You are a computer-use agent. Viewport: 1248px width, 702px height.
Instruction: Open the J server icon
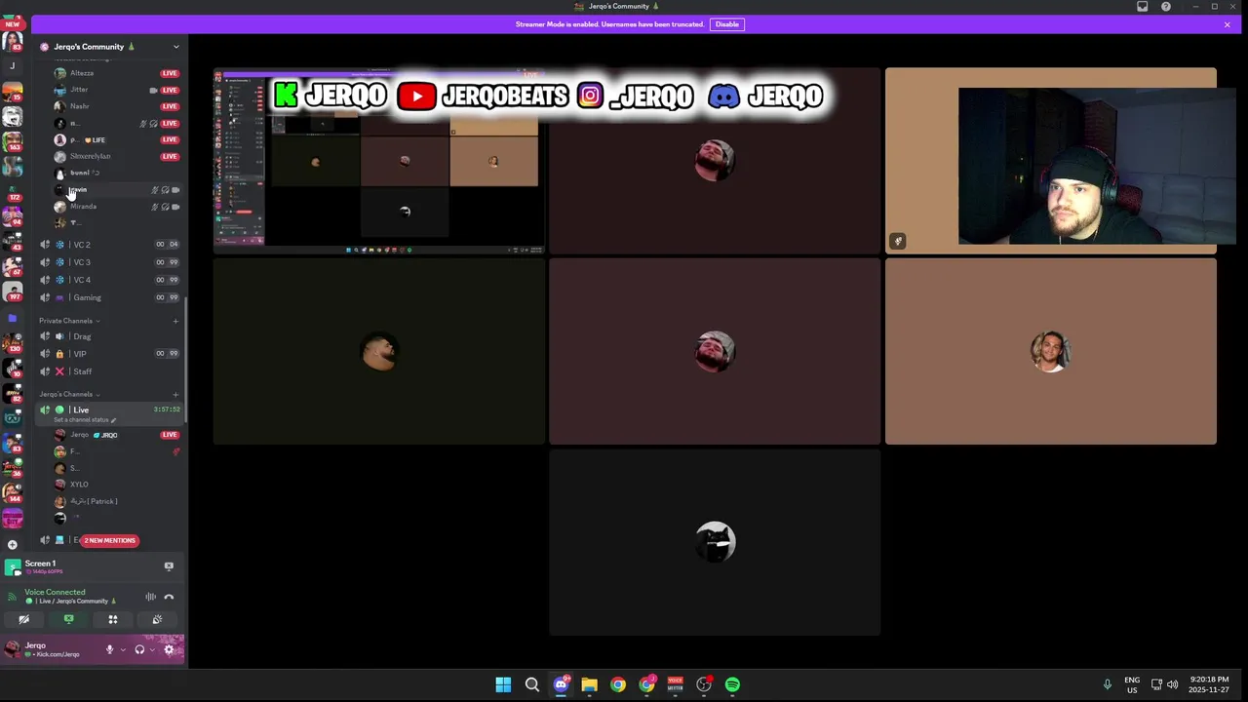point(13,65)
